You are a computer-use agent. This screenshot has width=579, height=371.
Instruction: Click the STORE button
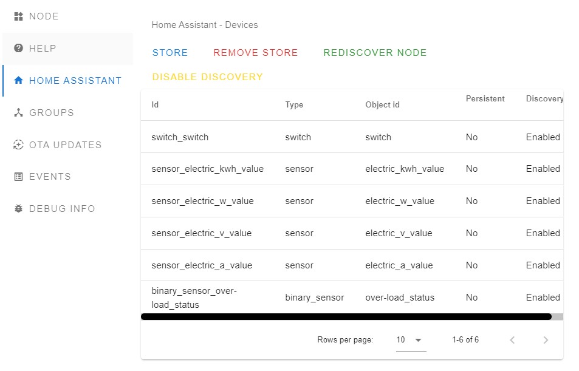point(170,52)
